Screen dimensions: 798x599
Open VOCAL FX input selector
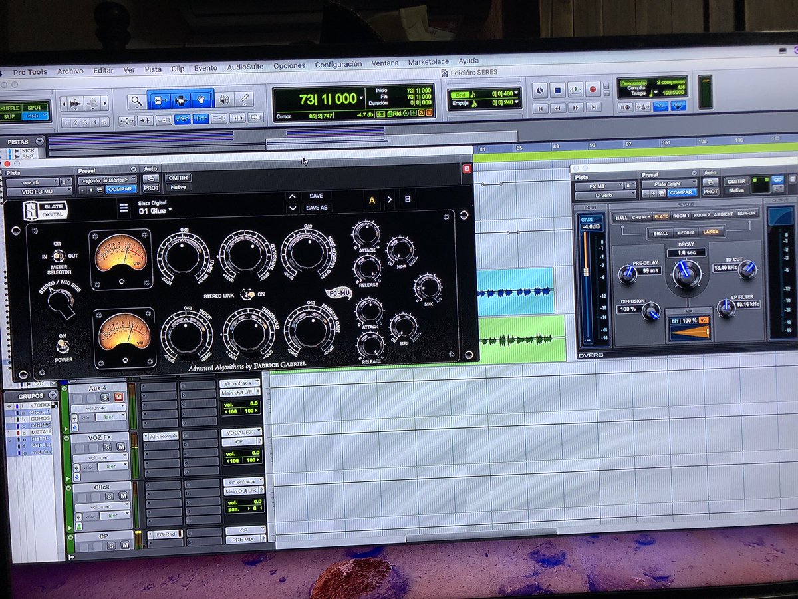click(x=241, y=433)
